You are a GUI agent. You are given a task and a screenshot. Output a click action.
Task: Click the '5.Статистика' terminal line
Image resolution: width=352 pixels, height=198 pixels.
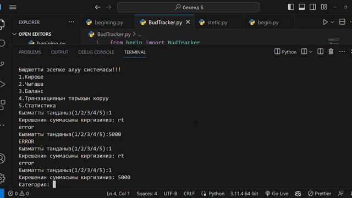(37, 106)
